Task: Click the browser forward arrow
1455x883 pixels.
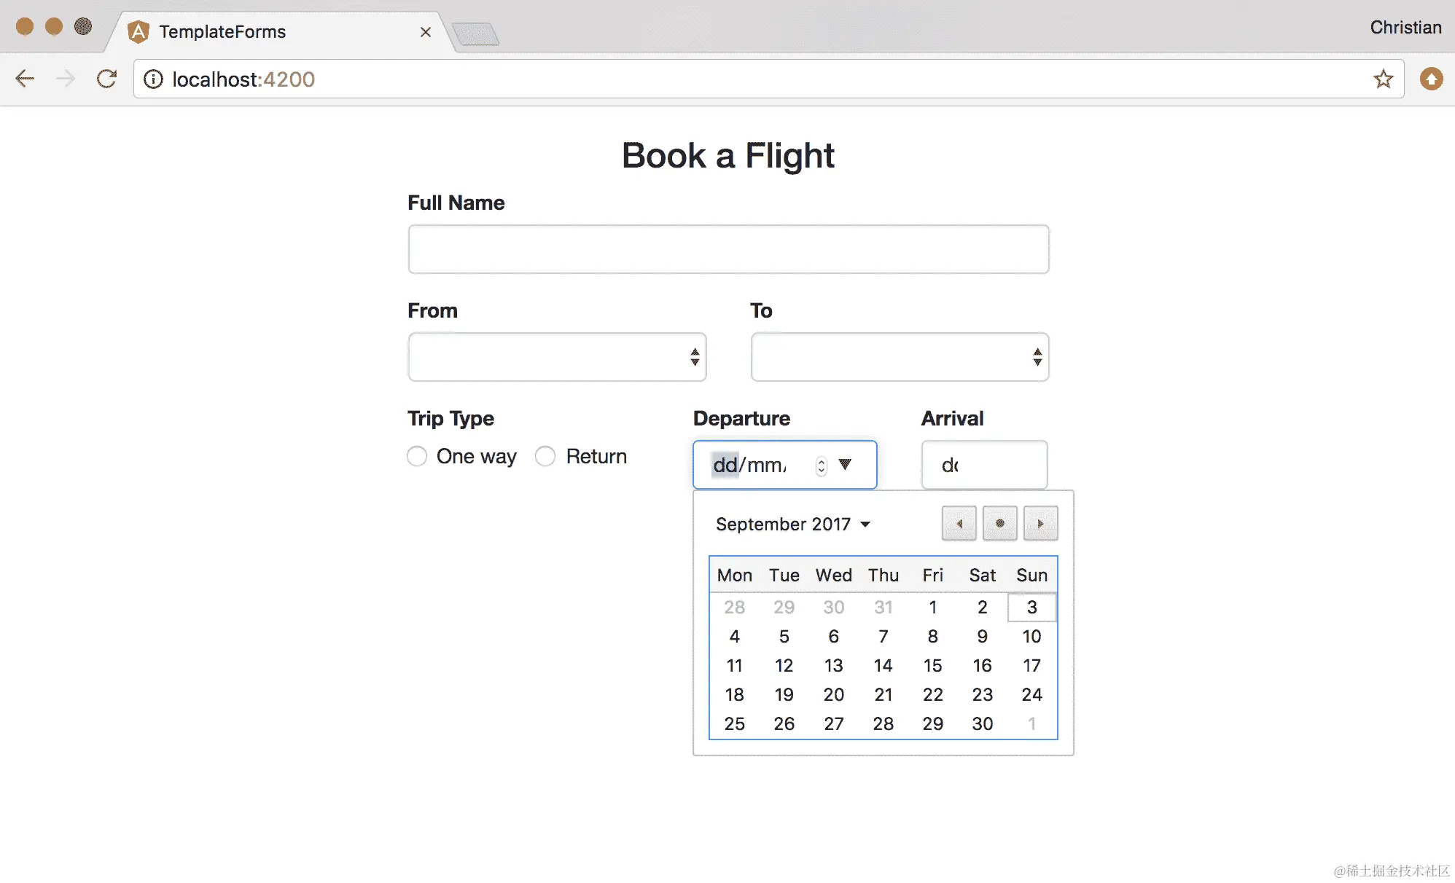Action: point(66,79)
